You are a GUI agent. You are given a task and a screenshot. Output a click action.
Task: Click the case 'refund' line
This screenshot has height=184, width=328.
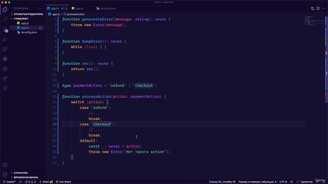pos(95,108)
